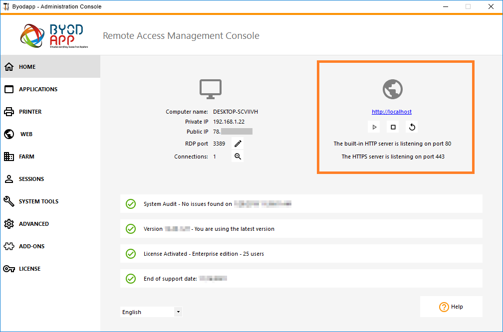Screen dimensions: 503x332
Task: Click the License Activated Enterprise row
Action: tap(301, 254)
